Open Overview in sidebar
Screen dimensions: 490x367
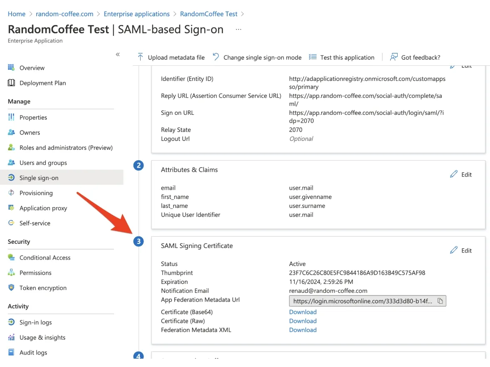(x=32, y=68)
